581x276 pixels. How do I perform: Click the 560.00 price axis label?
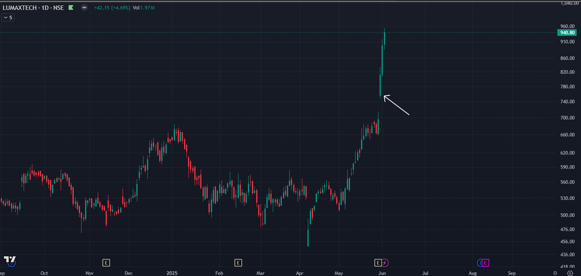coord(567,182)
